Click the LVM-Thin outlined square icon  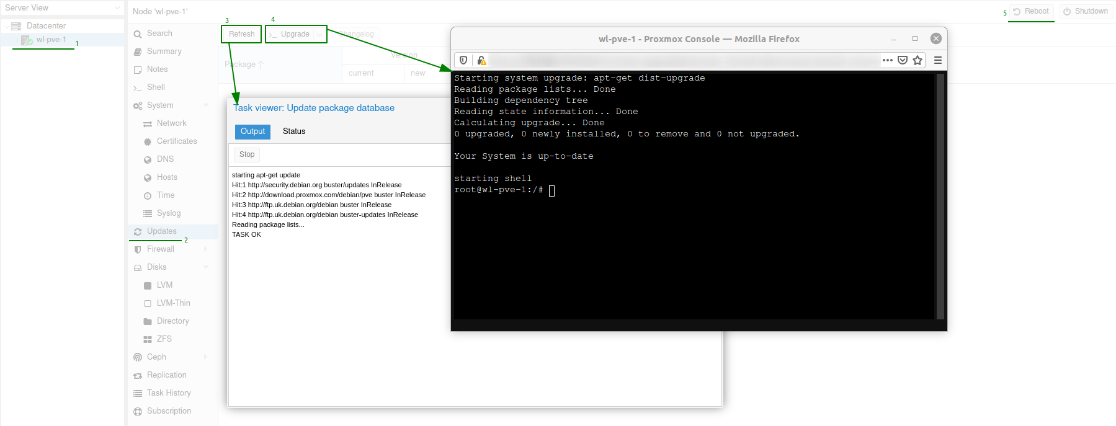click(148, 304)
